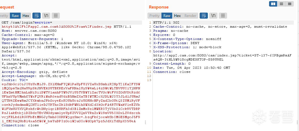
Task: Switch Request view to Hex tab
Action: click(x=26, y=16)
